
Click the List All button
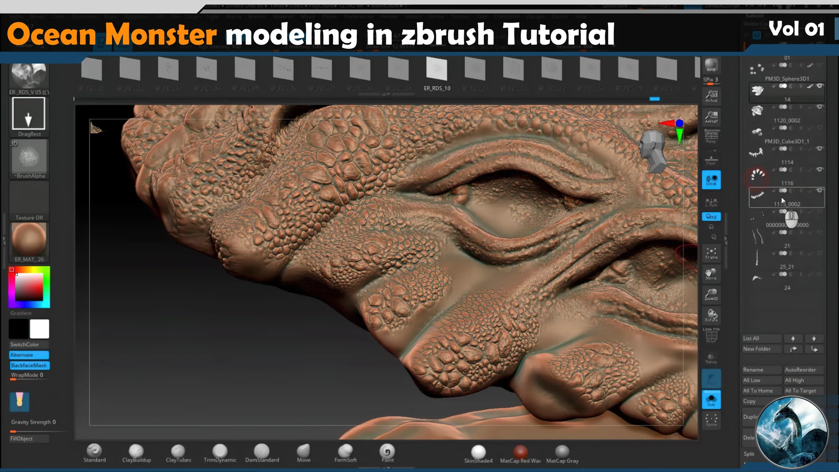[x=761, y=338]
